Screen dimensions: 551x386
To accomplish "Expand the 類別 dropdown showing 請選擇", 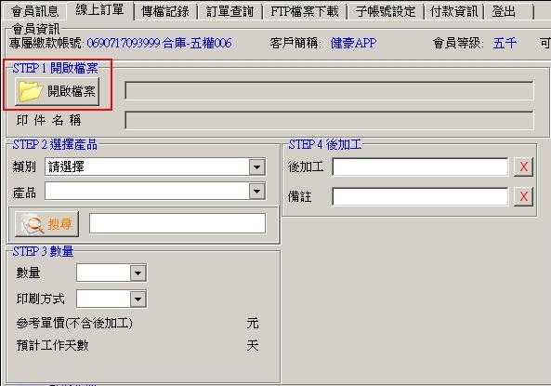I will (257, 166).
